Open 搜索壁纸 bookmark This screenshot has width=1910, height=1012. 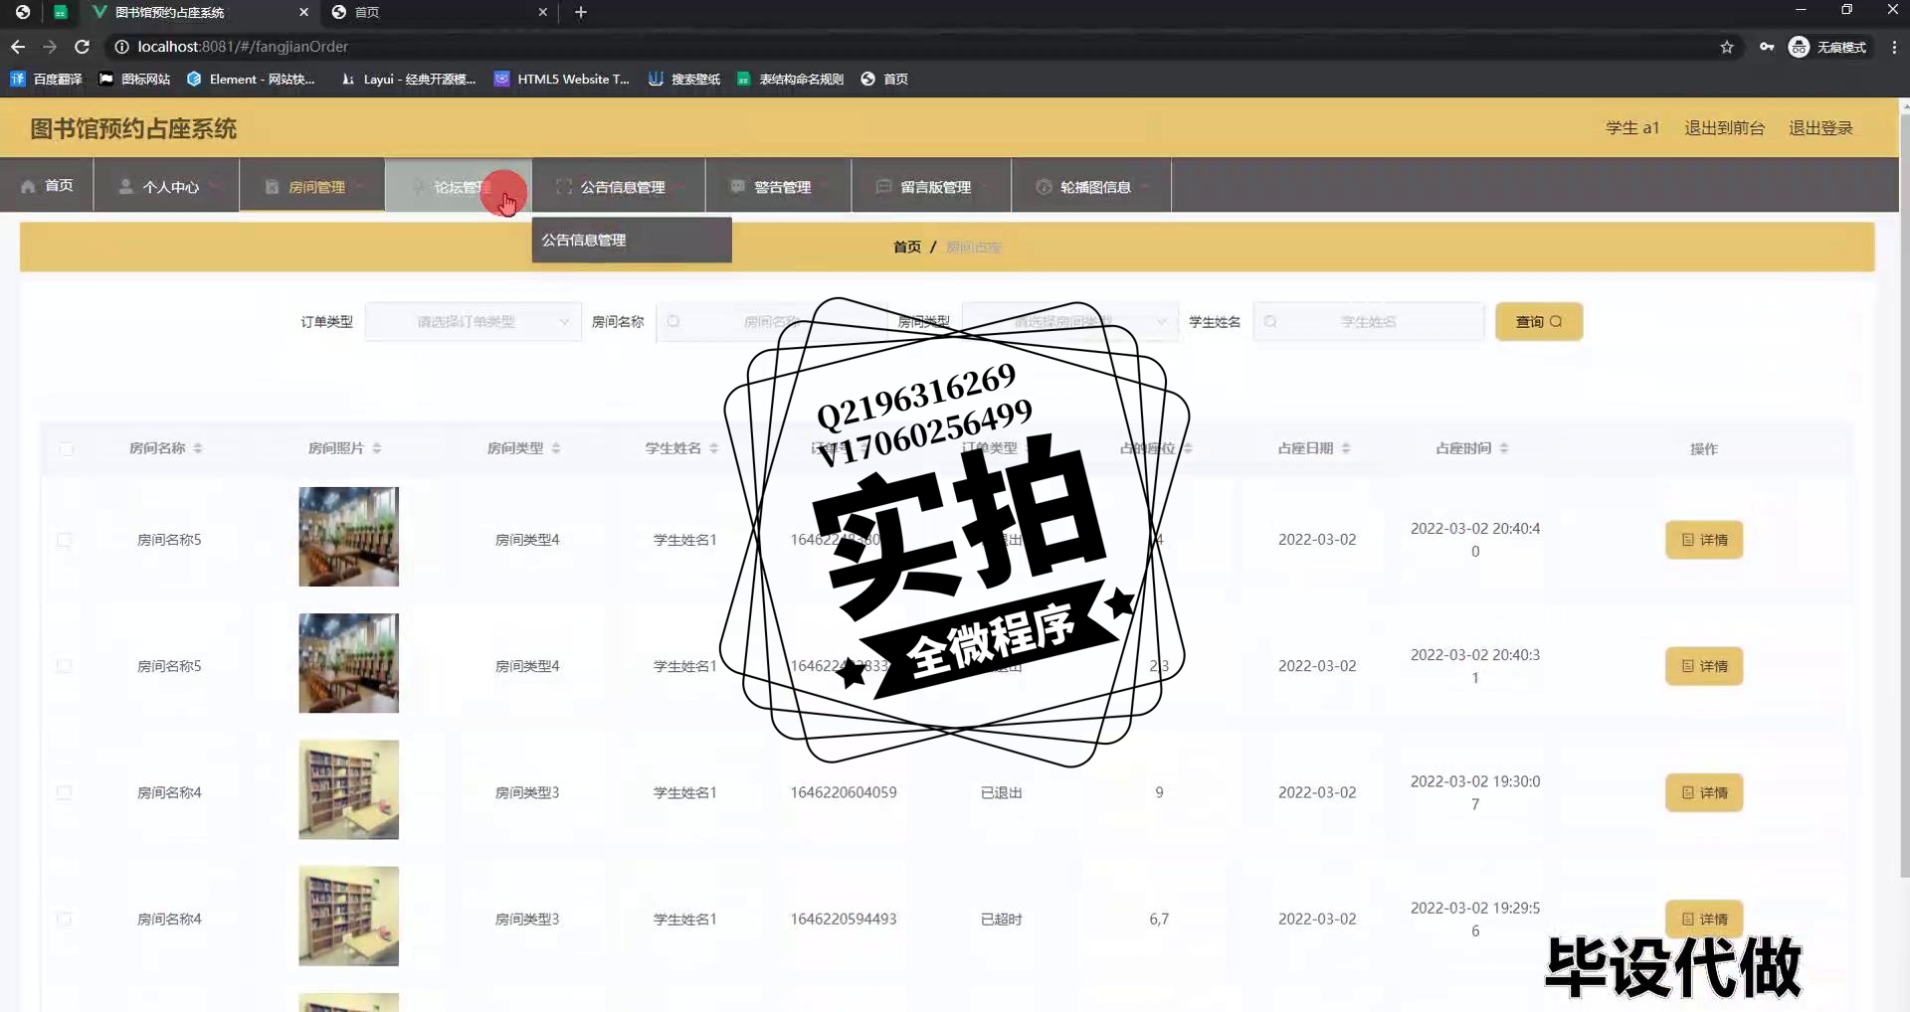(x=684, y=79)
